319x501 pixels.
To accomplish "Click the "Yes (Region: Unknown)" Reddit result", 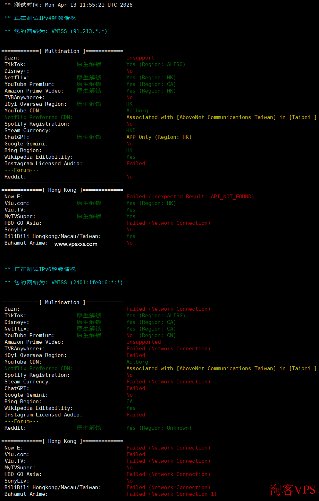I will [x=159, y=428].
